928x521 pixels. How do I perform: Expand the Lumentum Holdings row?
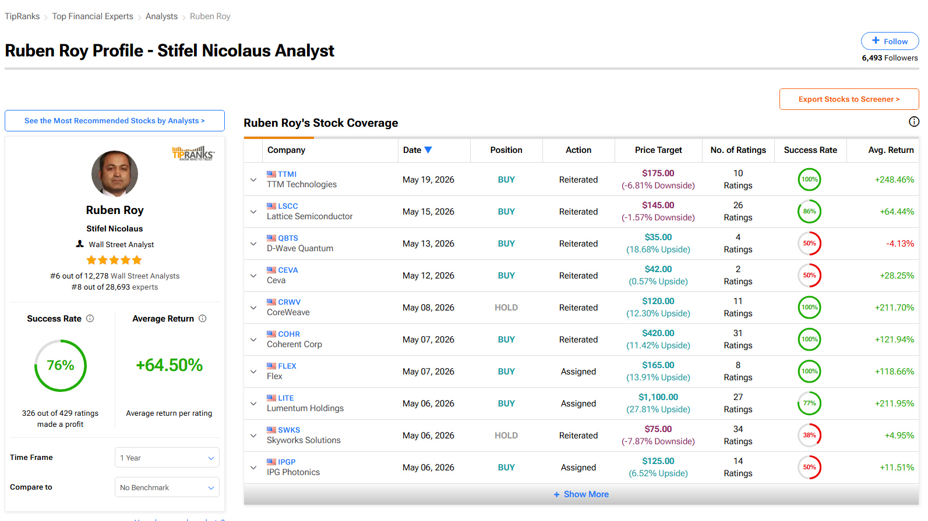tap(253, 404)
